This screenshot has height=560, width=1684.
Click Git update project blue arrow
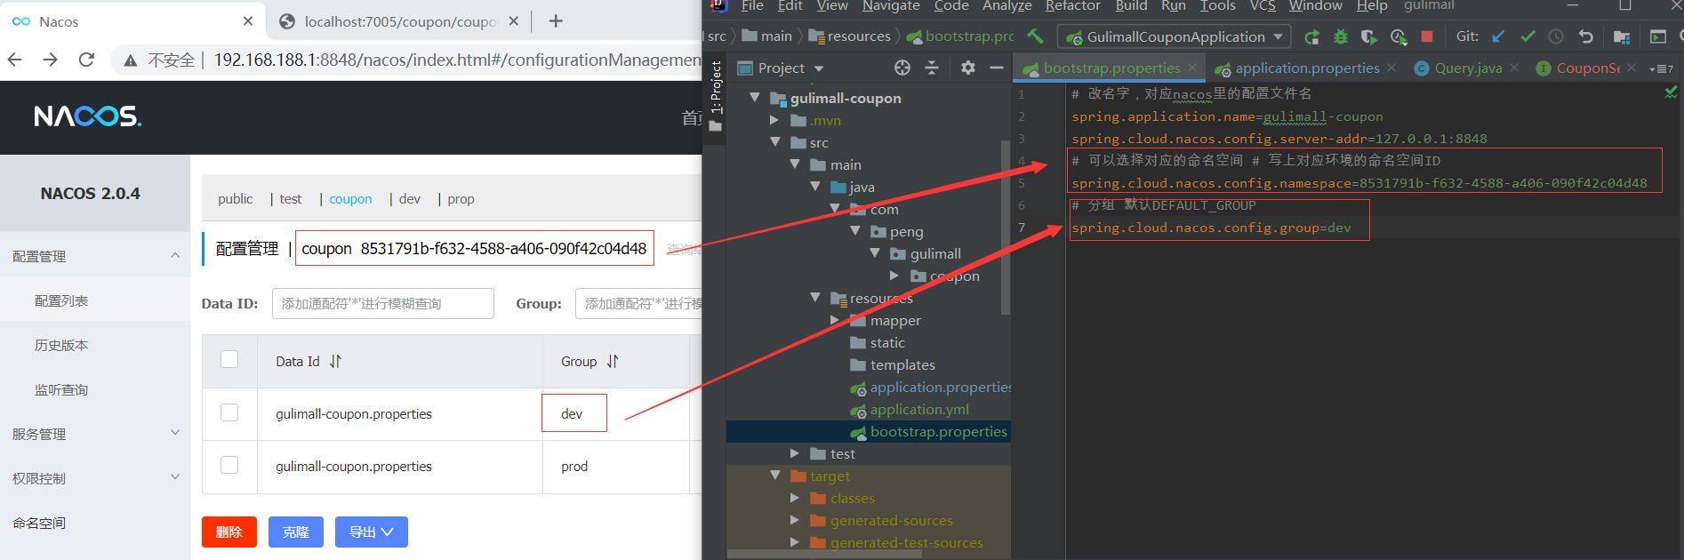(1498, 36)
